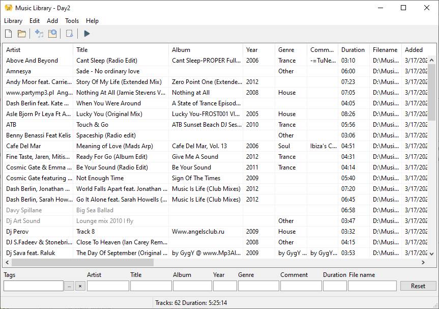Sort by the Genre column header
Viewport: 439px width, 309px height.
(x=291, y=49)
